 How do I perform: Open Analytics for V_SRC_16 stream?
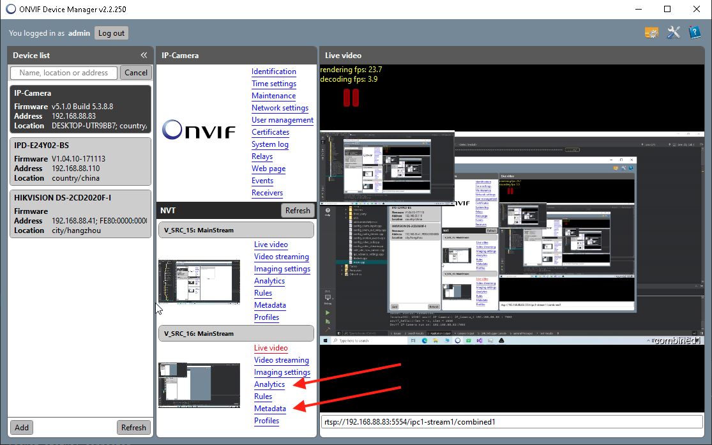coord(269,384)
